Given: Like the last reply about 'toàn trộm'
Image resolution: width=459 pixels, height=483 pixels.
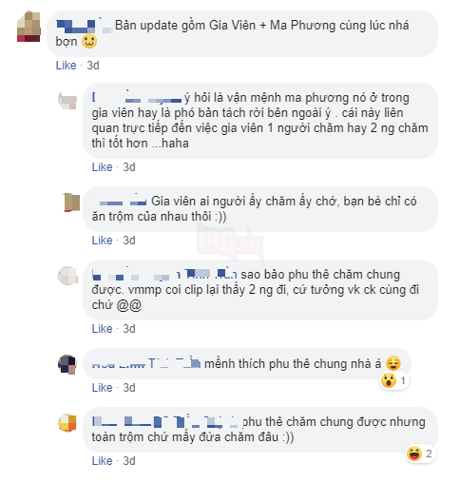Looking at the screenshot, I should pyautogui.click(x=102, y=461).
